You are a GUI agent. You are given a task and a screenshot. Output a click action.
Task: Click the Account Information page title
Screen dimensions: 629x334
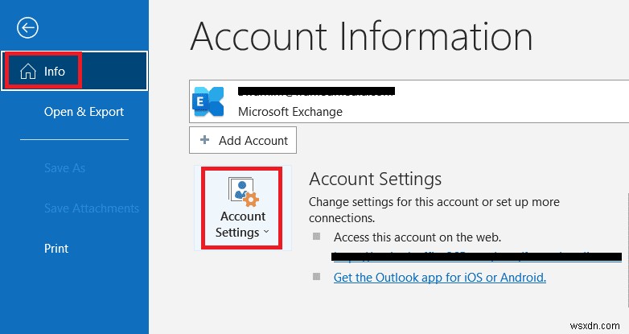(361, 36)
